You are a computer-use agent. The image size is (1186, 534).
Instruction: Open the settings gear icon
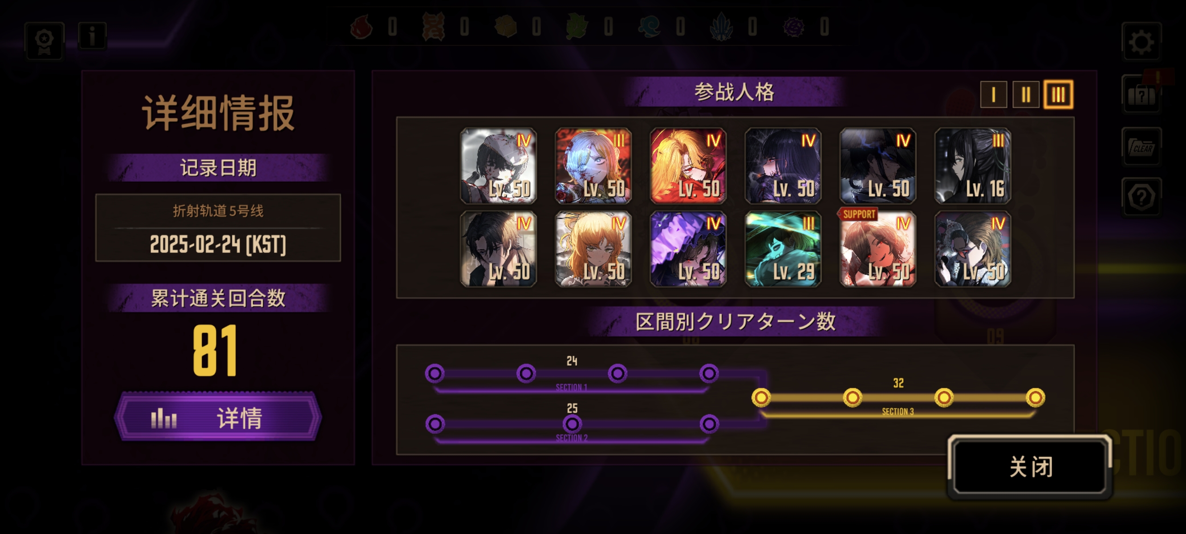pyautogui.click(x=1141, y=42)
